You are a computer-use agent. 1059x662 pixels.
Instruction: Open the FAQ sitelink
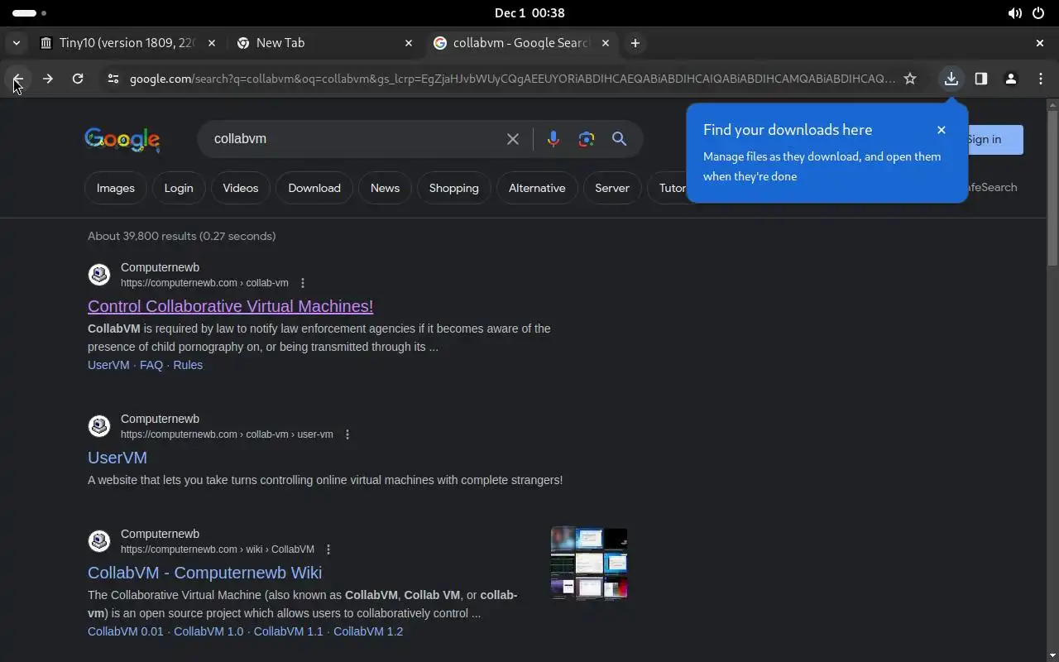[151, 365]
